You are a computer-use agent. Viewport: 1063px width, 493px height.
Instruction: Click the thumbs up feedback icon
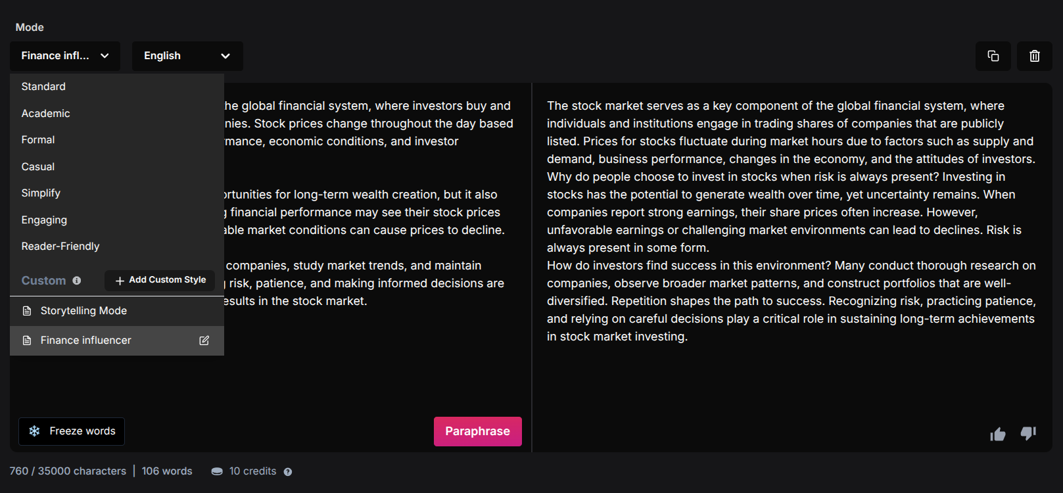tap(998, 434)
